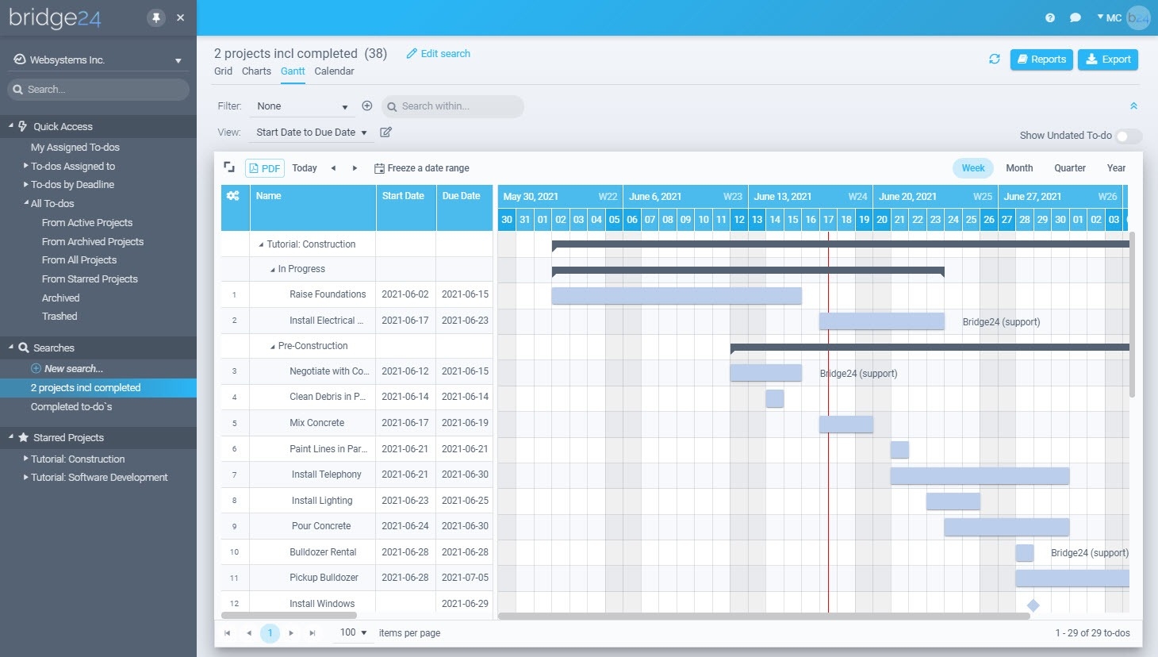Viewport: 1158px width, 657px height.
Task: Click the Edit search link
Action: click(438, 53)
